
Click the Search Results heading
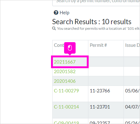[92, 22]
